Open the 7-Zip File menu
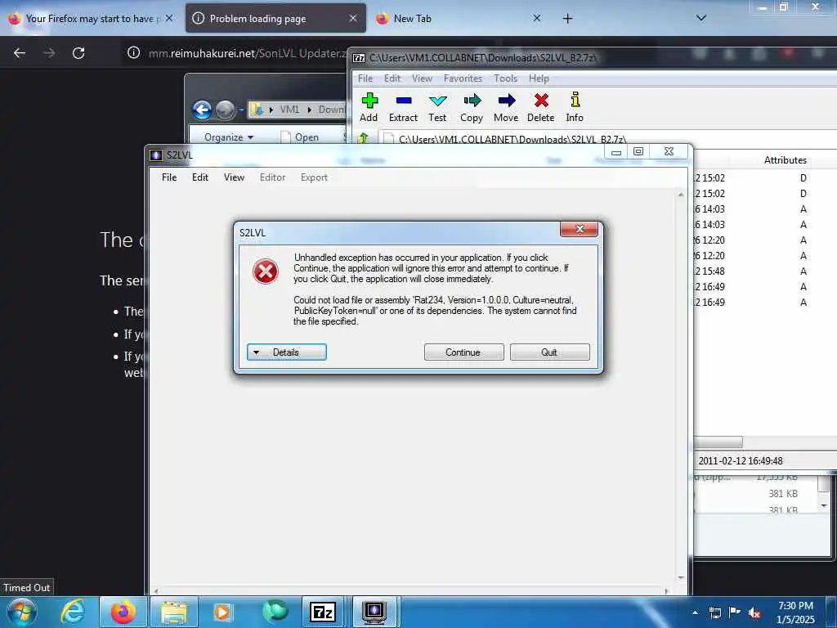This screenshot has width=837, height=628. [365, 78]
